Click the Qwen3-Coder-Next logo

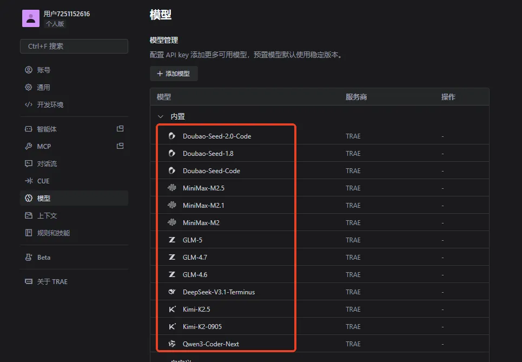pyautogui.click(x=172, y=344)
